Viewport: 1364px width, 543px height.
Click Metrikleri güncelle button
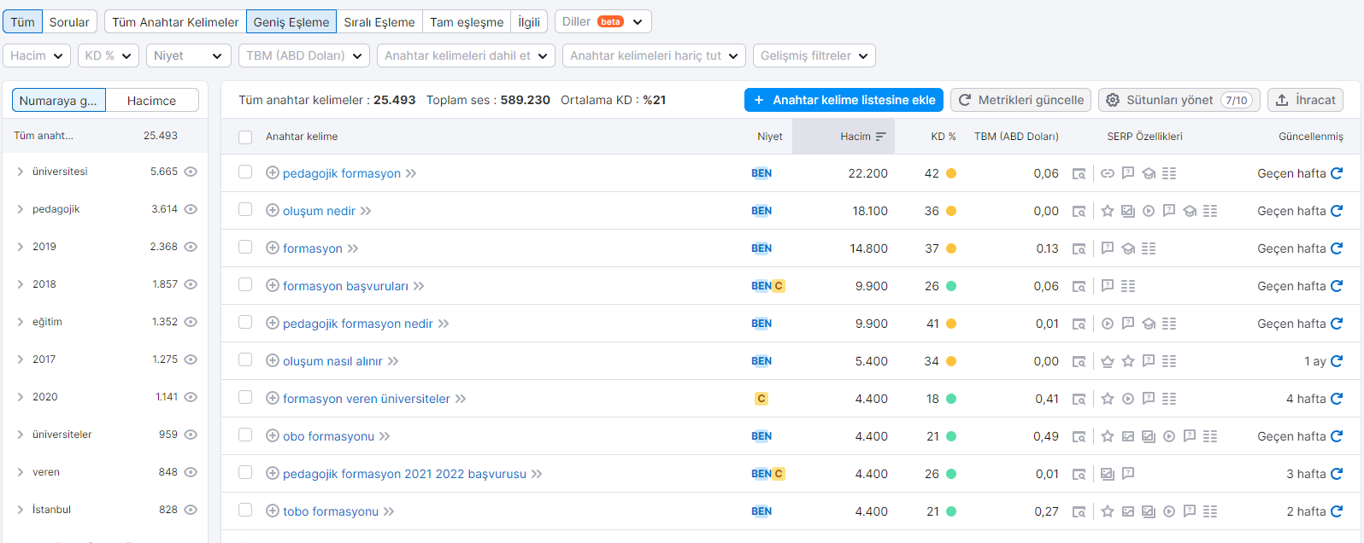point(1021,100)
